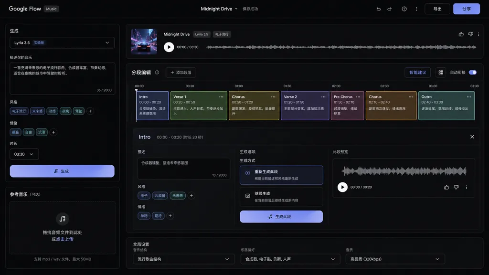Add a new global mood tag
The image size is (489, 275).
53,132
